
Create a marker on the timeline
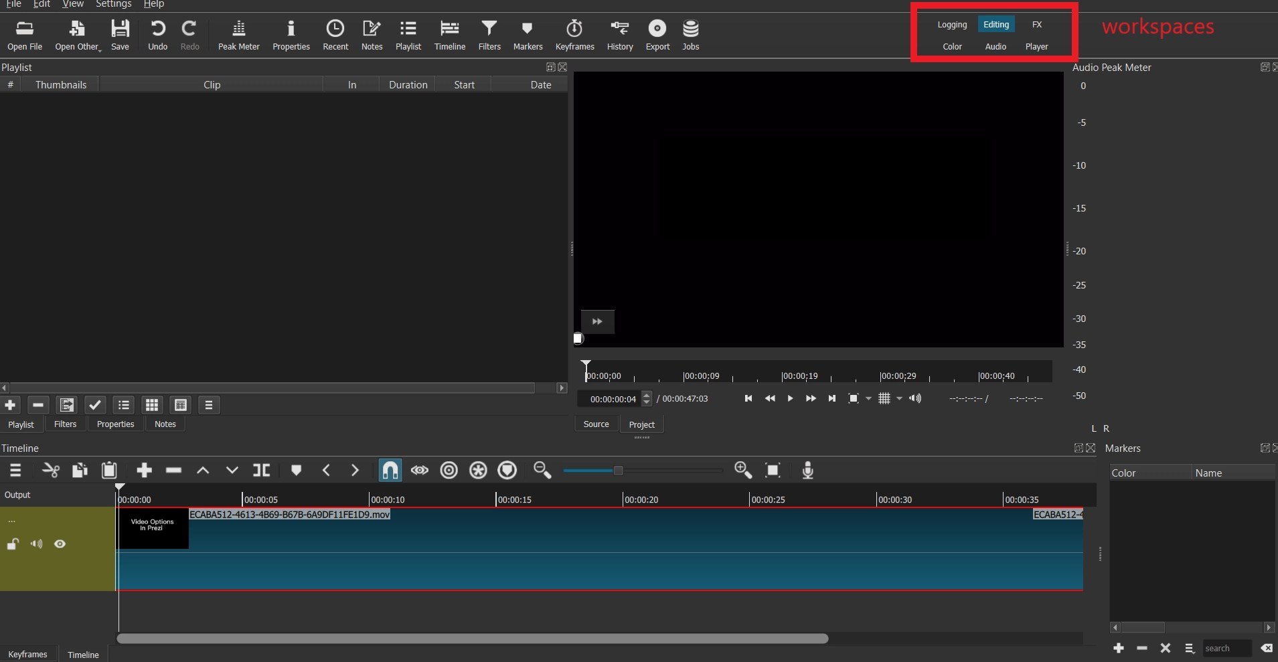297,471
